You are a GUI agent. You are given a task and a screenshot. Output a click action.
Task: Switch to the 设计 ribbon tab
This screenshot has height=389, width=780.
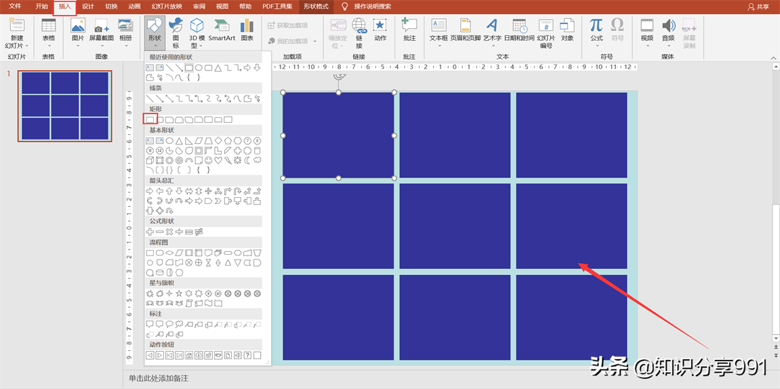[x=88, y=6]
